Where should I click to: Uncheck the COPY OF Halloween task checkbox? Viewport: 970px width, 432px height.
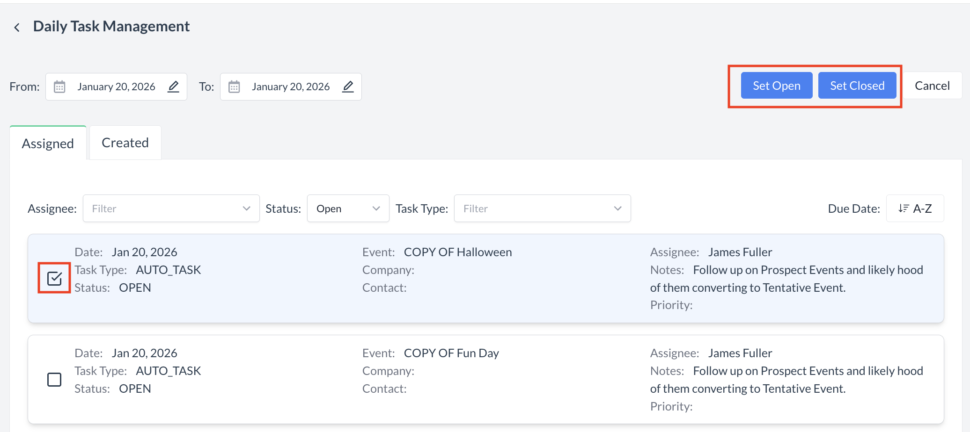pos(54,279)
